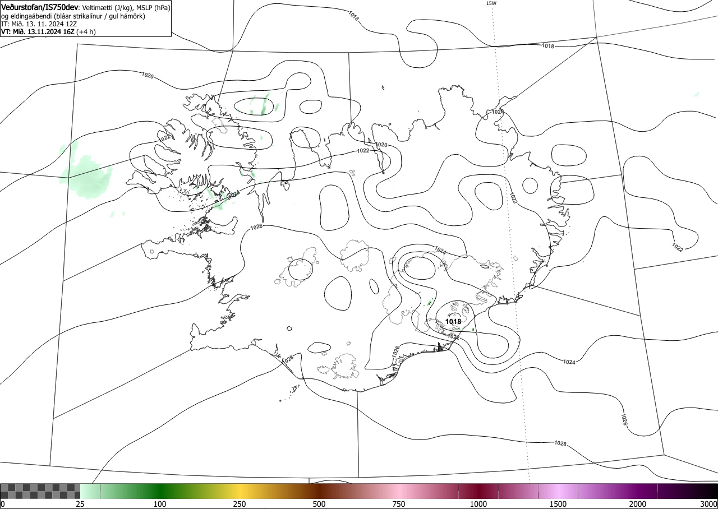Click the 1020 isobar label over the northwestern sea

(148, 75)
